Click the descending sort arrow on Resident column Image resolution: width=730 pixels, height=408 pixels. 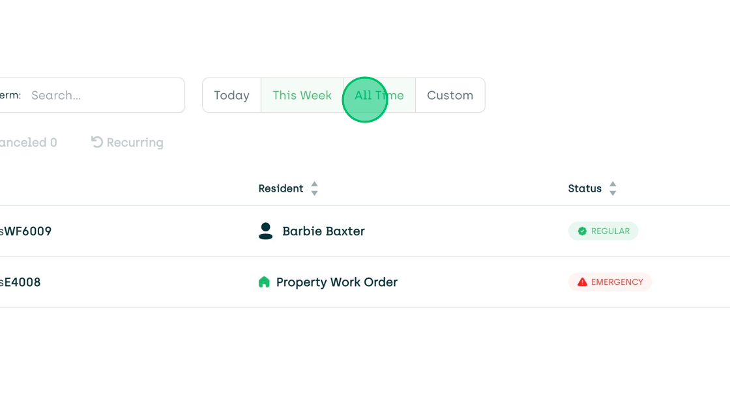coord(314,192)
